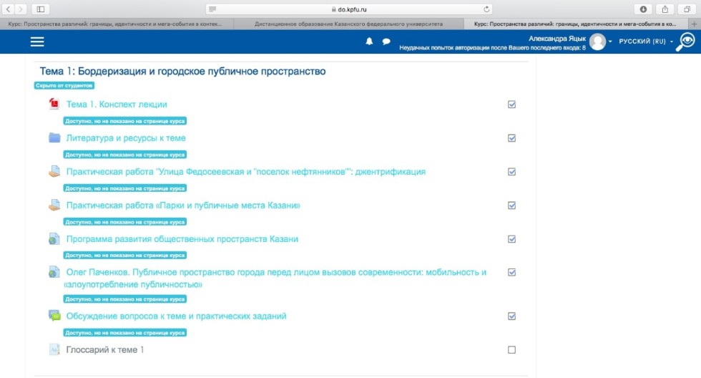Viewport: 701px width, 378px height.
Task: Click the do.kpfu.ru address bar
Action: pos(350,9)
